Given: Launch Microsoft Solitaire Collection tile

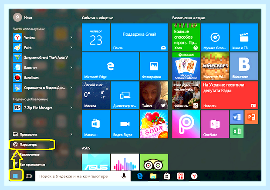Looking at the screenshot, I should (x=186, y=66).
